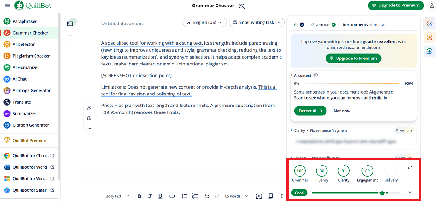Insert a hyperlink
This screenshot has height=201, width=437.
click(x=172, y=196)
